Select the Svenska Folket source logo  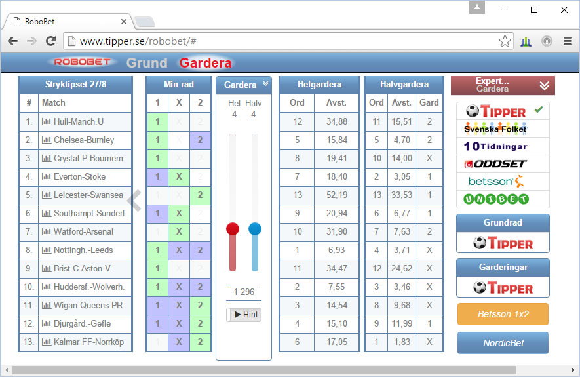[495, 129]
